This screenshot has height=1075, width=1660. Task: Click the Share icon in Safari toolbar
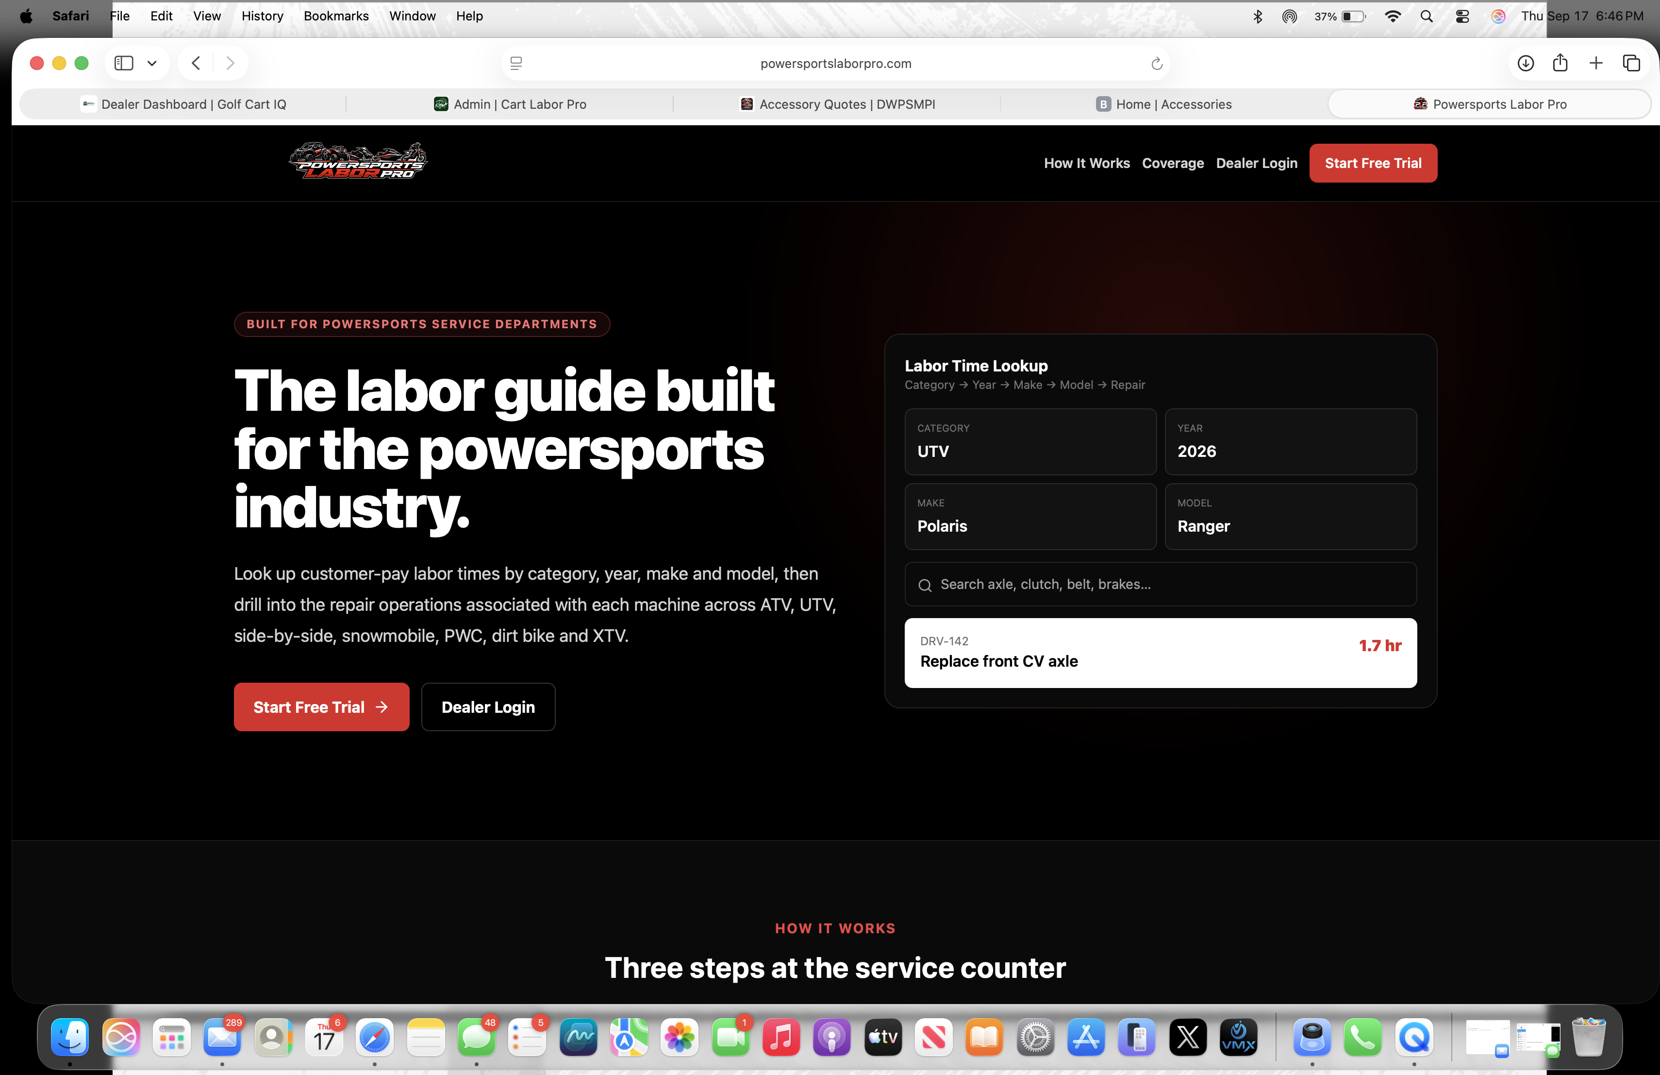tap(1560, 63)
